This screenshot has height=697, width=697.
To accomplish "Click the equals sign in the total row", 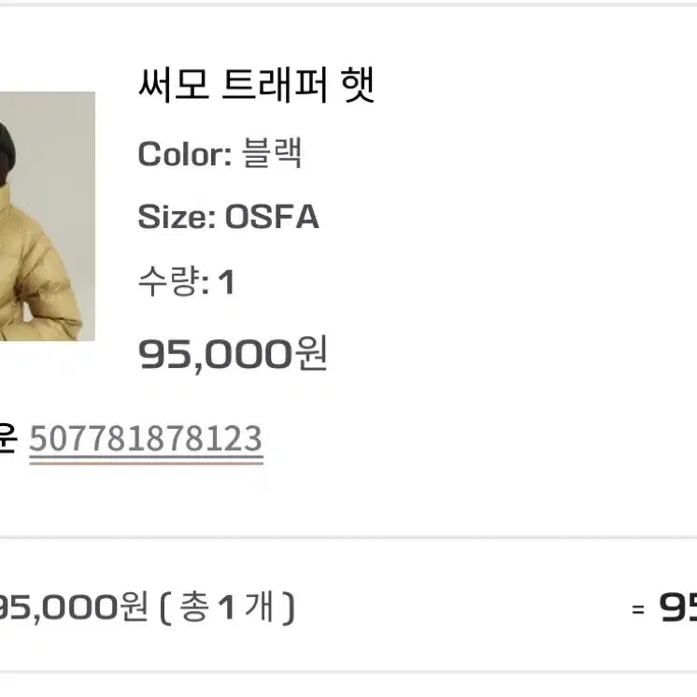I will 638,610.
